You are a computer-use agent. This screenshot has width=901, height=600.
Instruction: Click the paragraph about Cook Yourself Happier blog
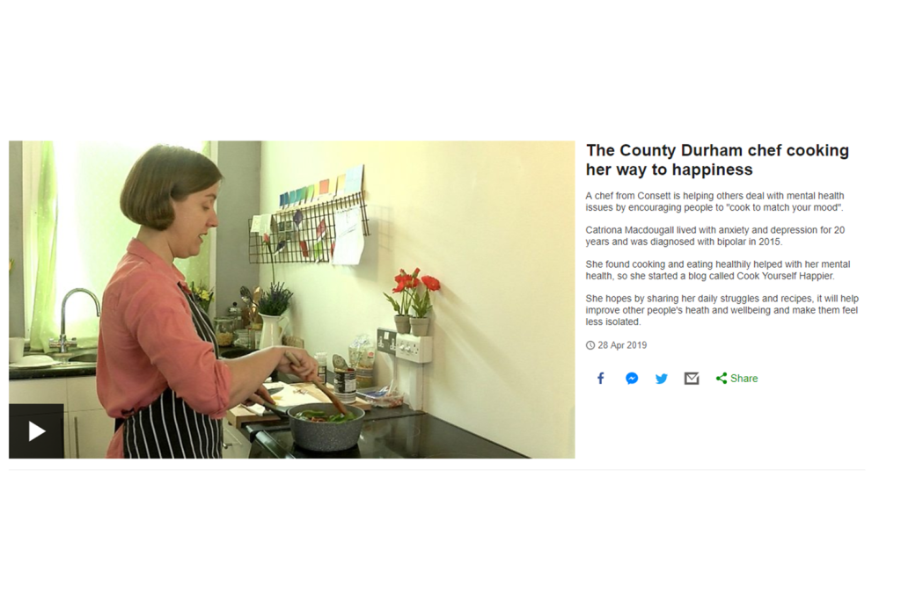[718, 270]
